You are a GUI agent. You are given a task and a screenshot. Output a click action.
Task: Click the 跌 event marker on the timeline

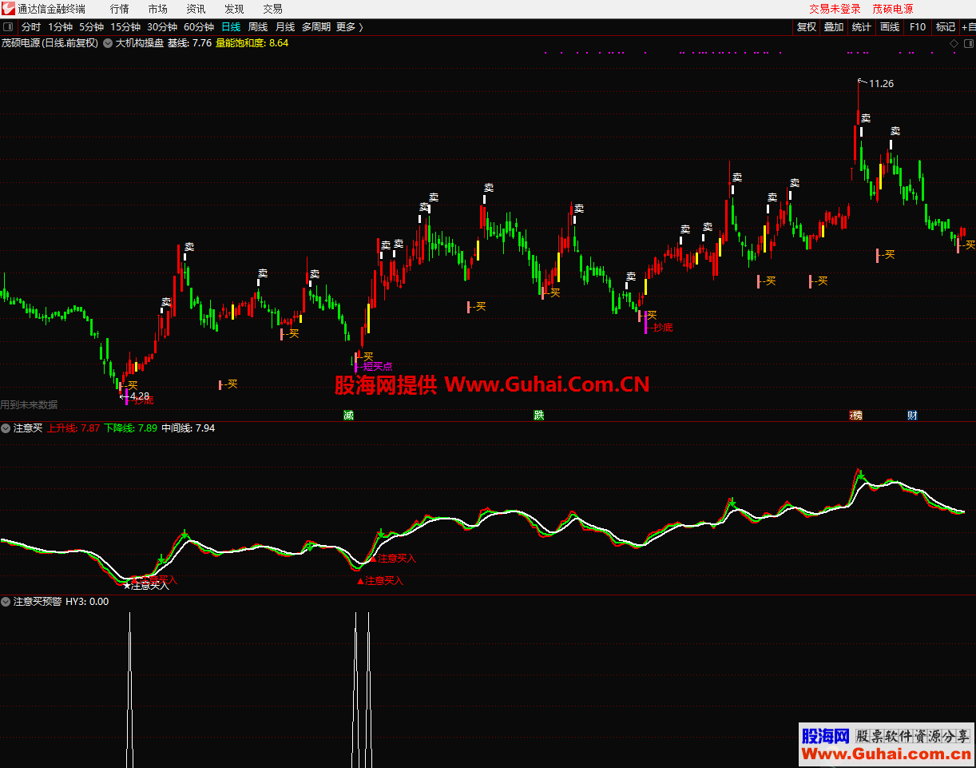[539, 416]
